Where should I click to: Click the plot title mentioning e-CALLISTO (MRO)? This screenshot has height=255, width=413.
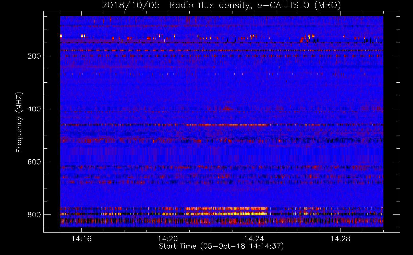[221, 5]
